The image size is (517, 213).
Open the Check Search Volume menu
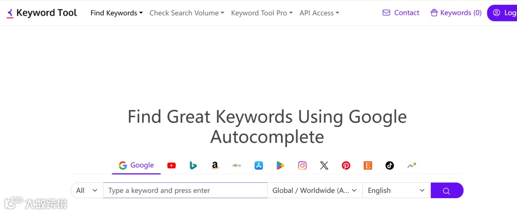[187, 13]
